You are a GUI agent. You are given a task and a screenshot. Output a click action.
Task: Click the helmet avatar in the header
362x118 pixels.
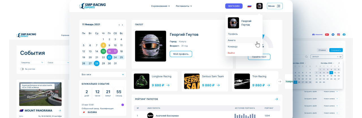tap(260, 6)
